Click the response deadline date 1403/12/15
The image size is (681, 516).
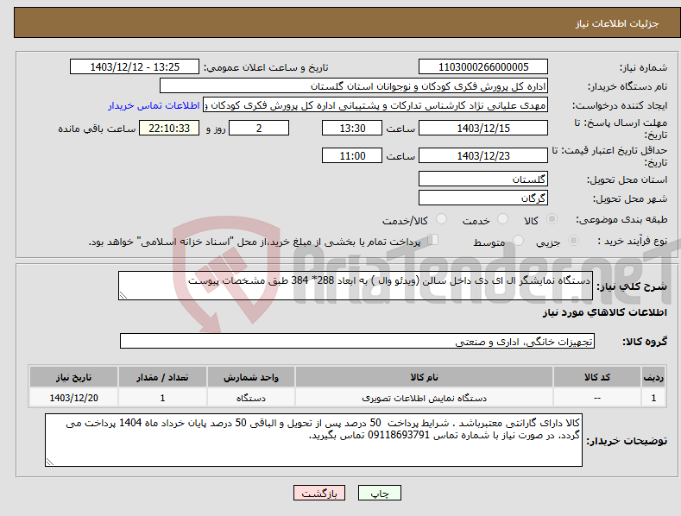[x=483, y=128]
